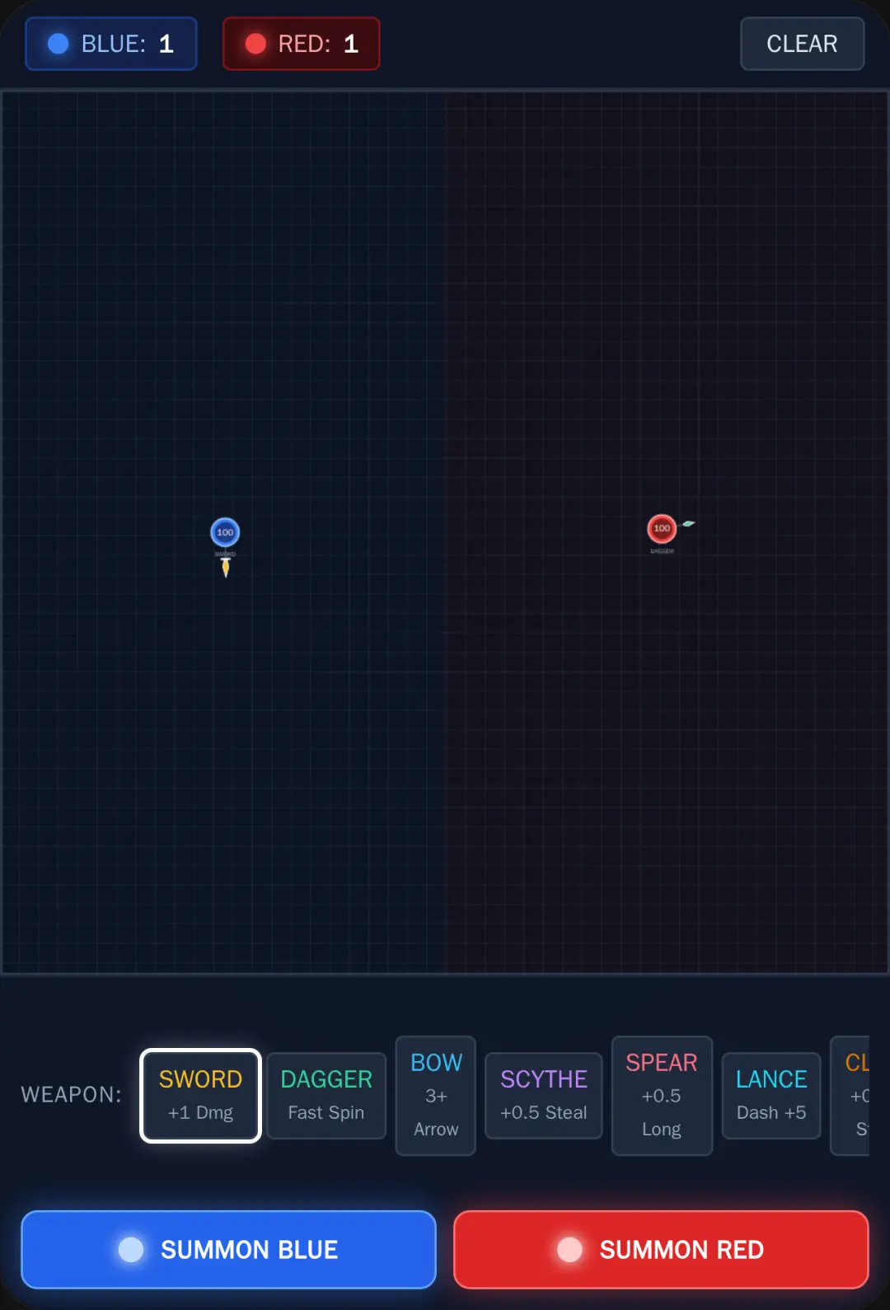Click the teal dagger beside red unit
The height and width of the screenshot is (1310, 890).
pos(688,523)
